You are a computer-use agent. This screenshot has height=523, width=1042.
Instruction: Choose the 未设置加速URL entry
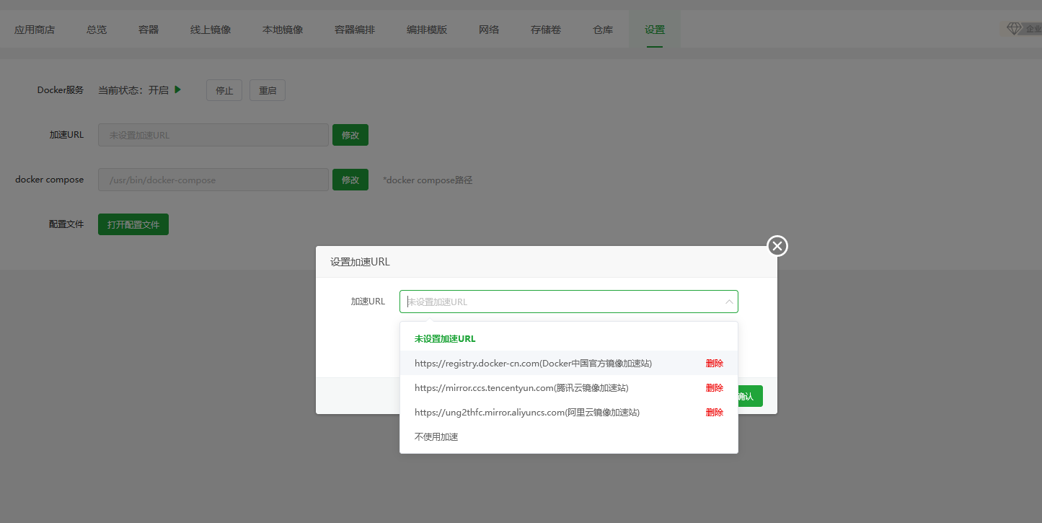[x=445, y=338]
